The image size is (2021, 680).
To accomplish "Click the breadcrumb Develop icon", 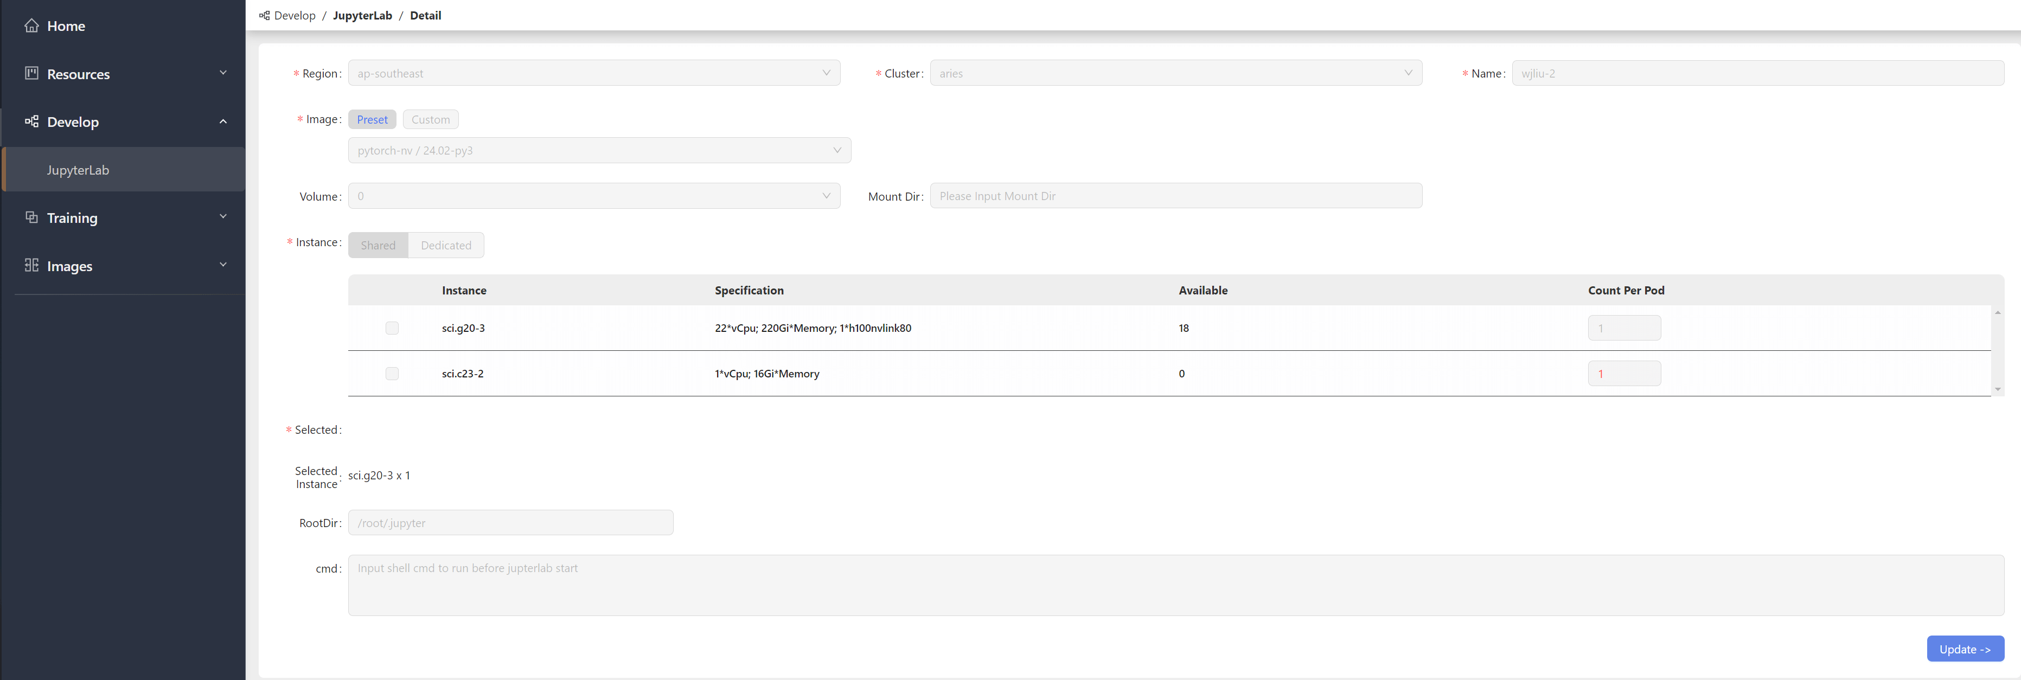I will tap(264, 16).
